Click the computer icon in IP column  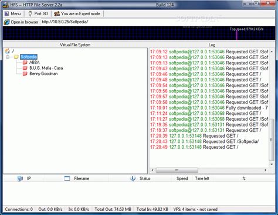[20, 179]
